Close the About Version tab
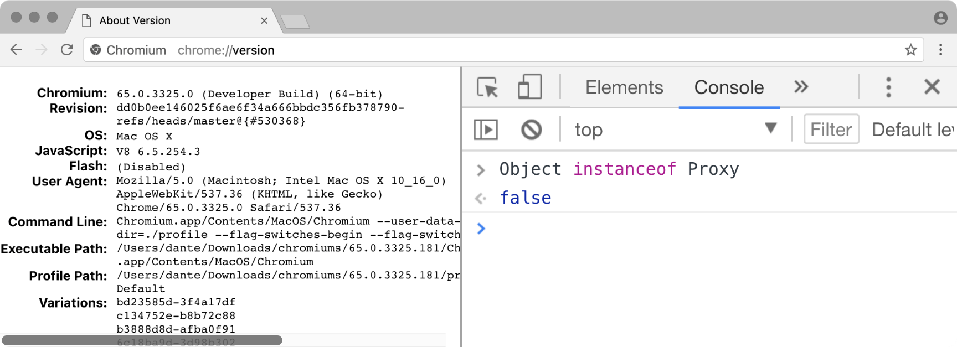The width and height of the screenshot is (957, 347). [264, 20]
